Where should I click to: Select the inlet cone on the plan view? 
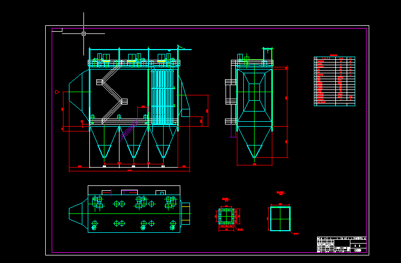point(78,213)
